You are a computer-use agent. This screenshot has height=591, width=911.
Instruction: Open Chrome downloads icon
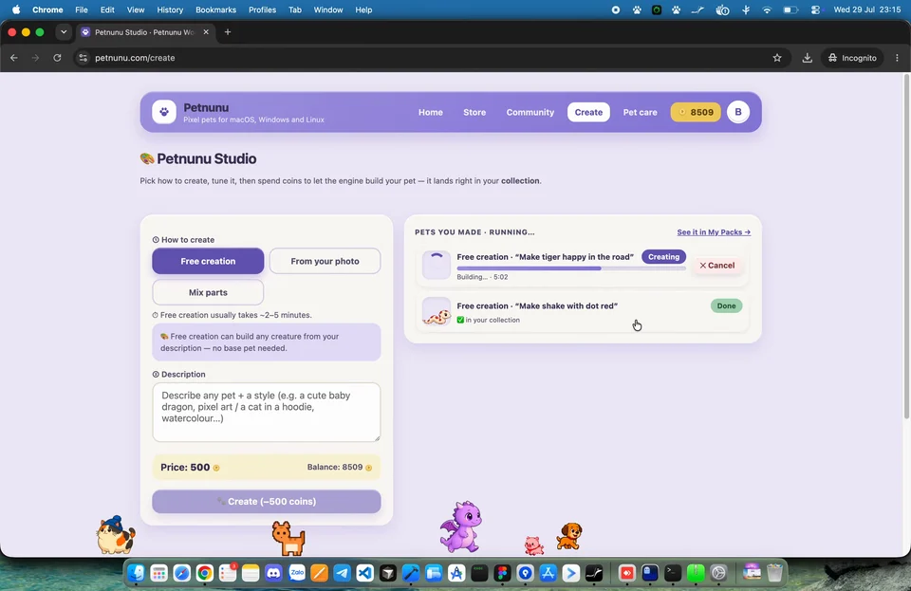click(x=807, y=58)
